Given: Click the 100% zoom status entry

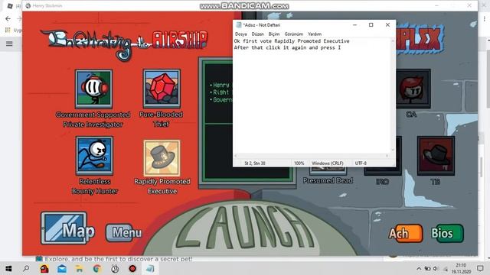Looking at the screenshot, I should 299,163.
